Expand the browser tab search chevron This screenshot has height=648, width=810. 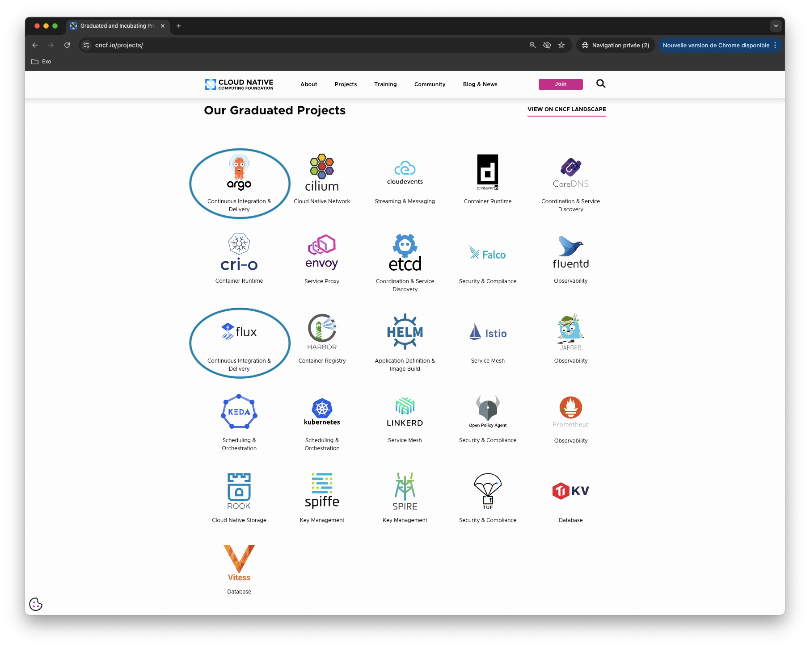[776, 26]
